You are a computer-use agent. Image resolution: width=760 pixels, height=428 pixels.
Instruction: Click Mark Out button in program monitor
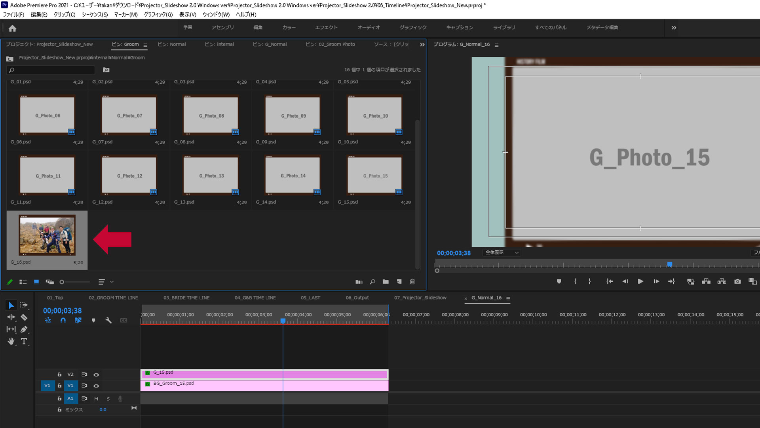tap(590, 281)
